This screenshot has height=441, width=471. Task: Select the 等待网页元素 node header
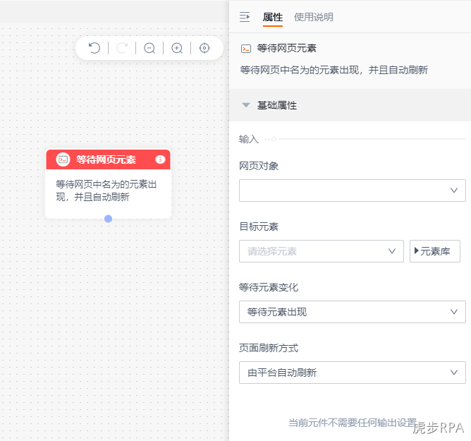(108, 159)
